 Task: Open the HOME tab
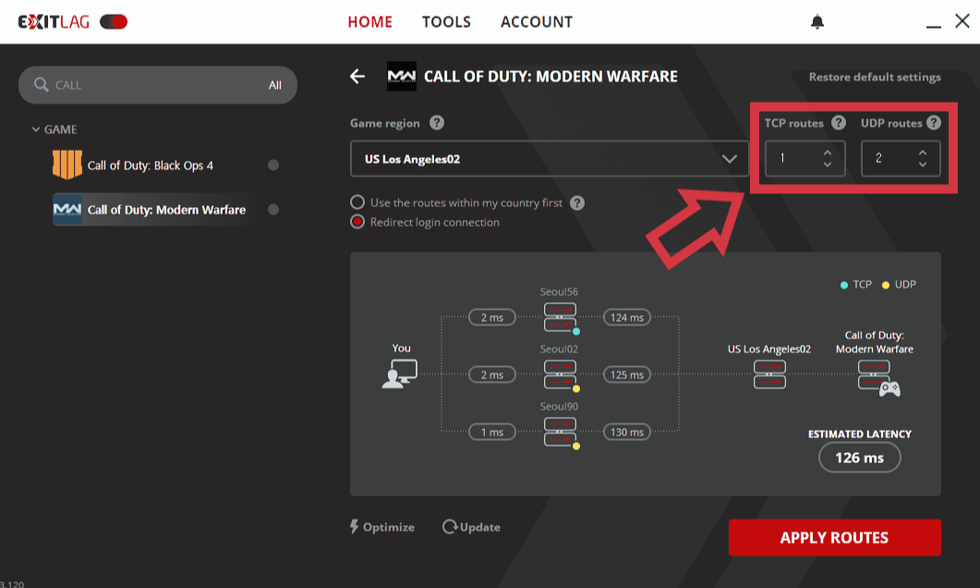click(370, 22)
